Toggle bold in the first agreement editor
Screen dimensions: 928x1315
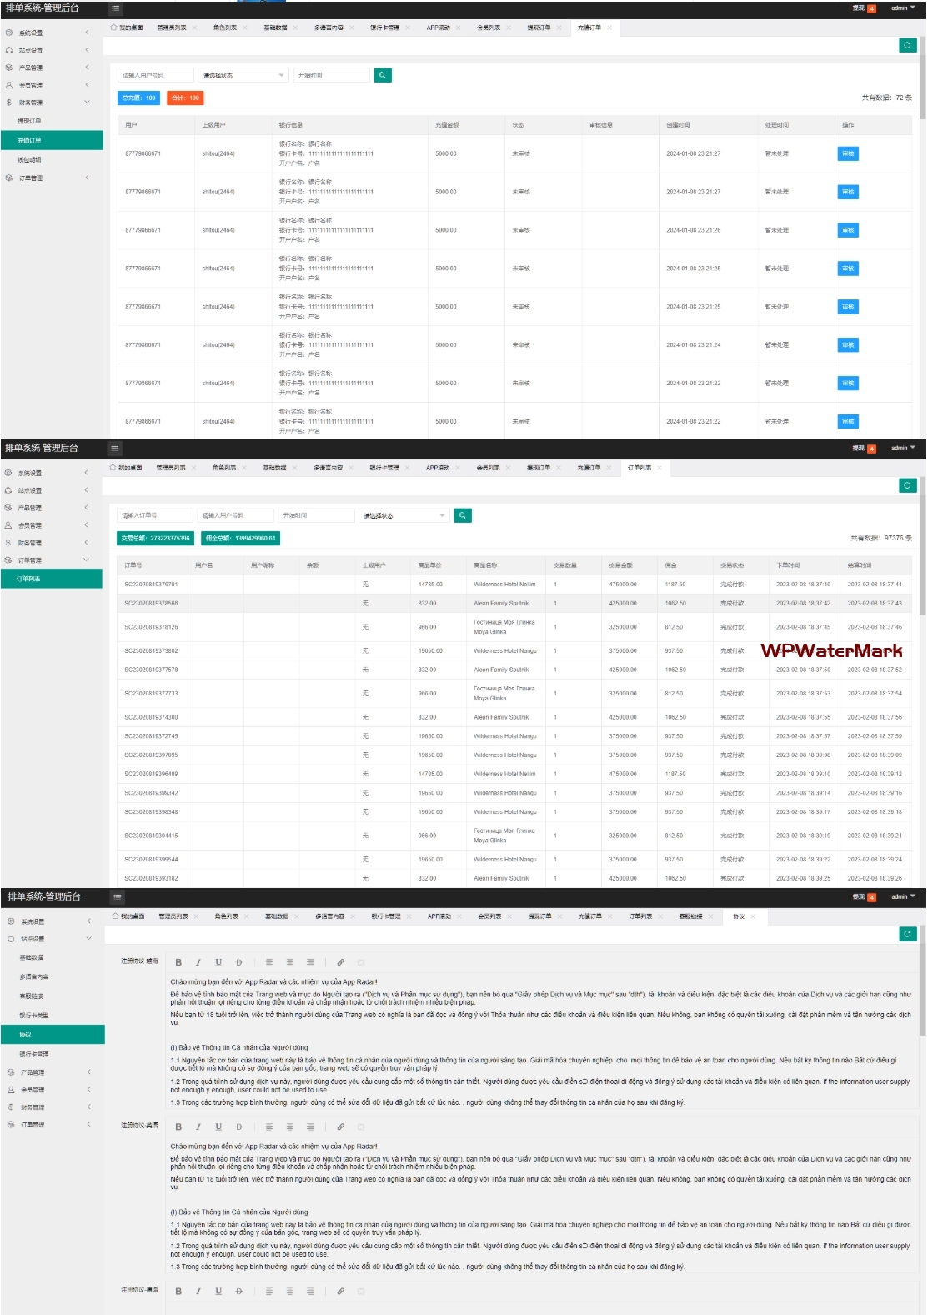178,962
